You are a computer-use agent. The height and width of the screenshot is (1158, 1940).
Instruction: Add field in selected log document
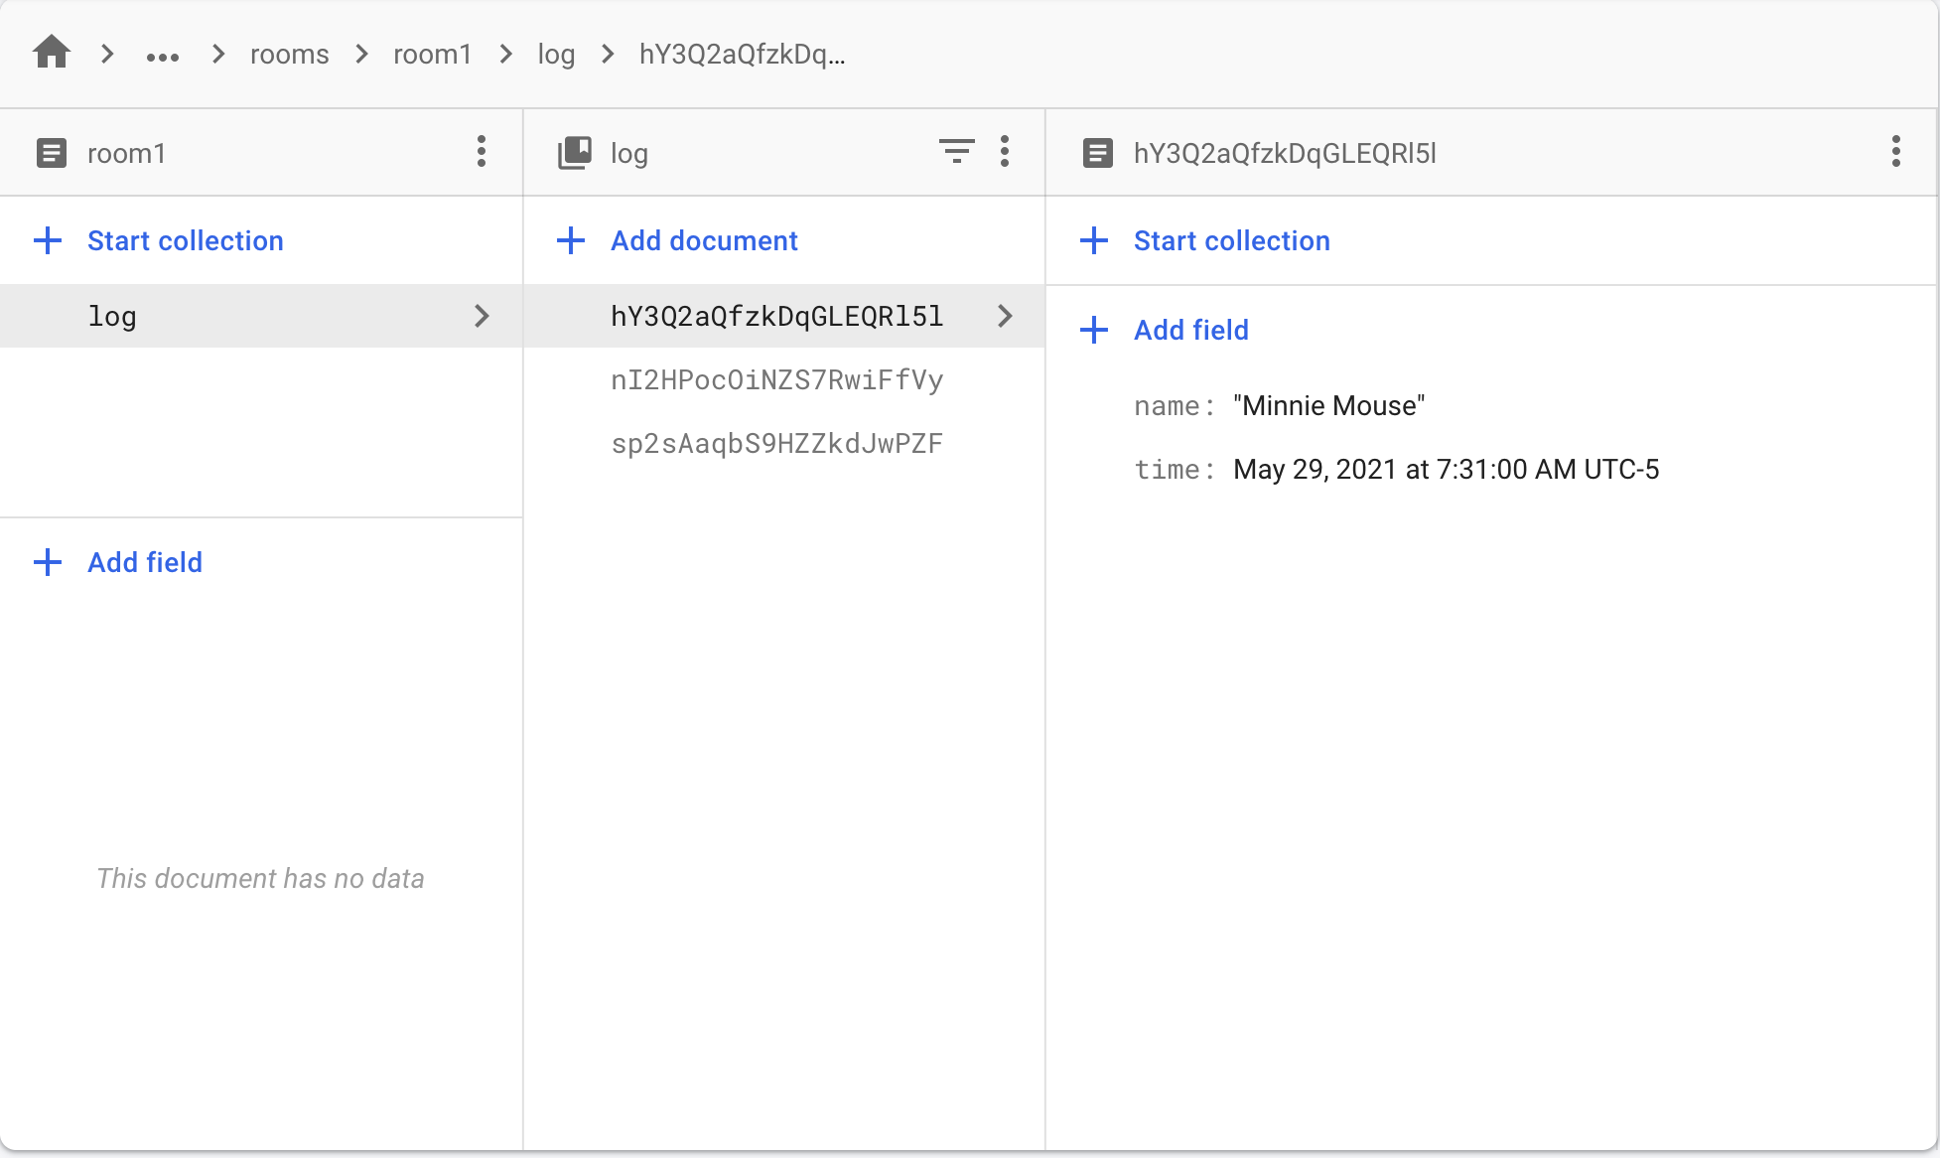click(1190, 330)
